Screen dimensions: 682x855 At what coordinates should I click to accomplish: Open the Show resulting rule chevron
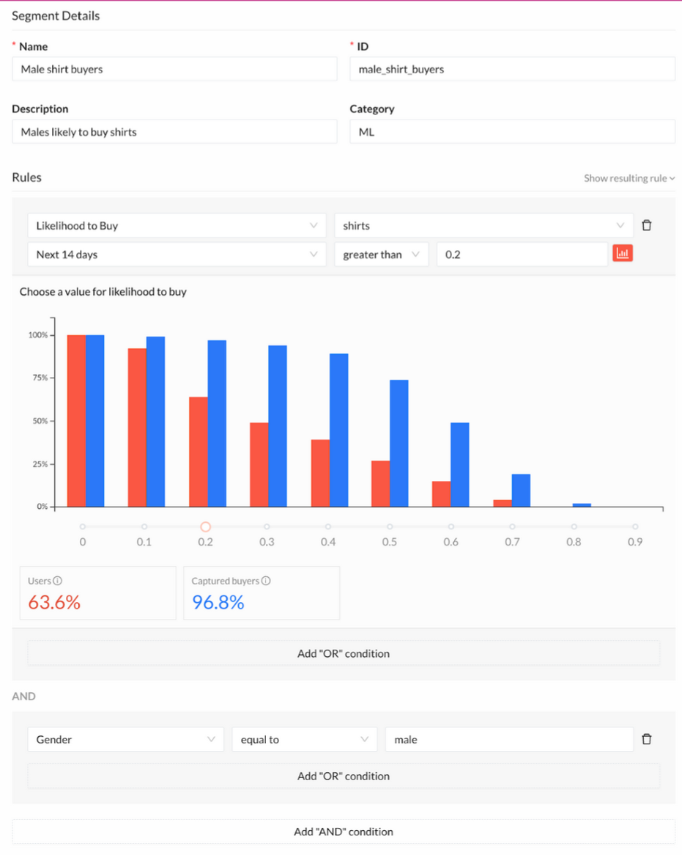(x=671, y=178)
